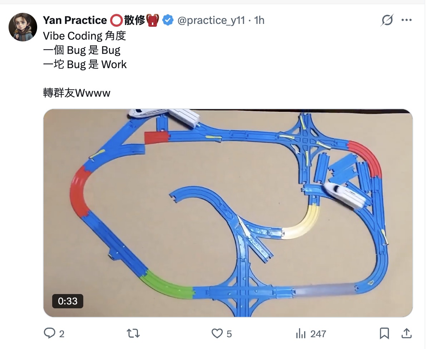Open the @practice_y11 handle link
Image resolution: width=426 pixels, height=349 pixels.
pos(211,20)
